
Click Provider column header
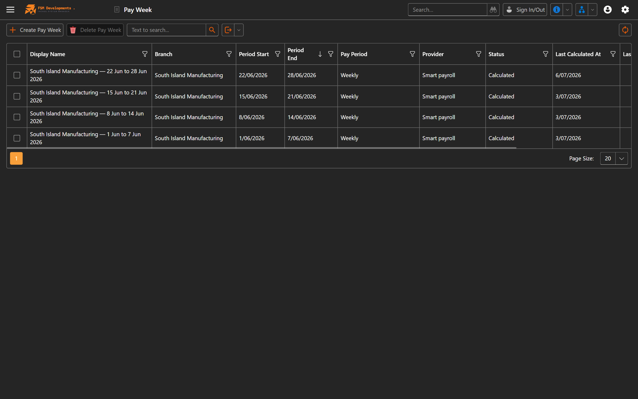click(433, 54)
